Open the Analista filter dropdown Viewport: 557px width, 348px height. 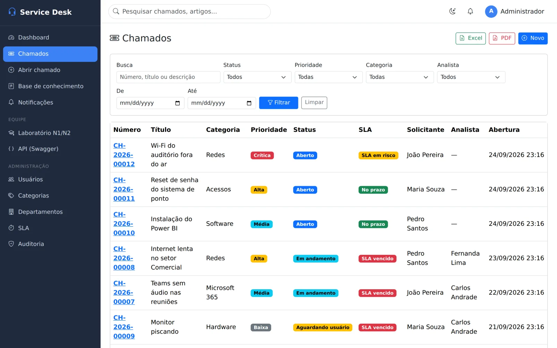tap(471, 77)
